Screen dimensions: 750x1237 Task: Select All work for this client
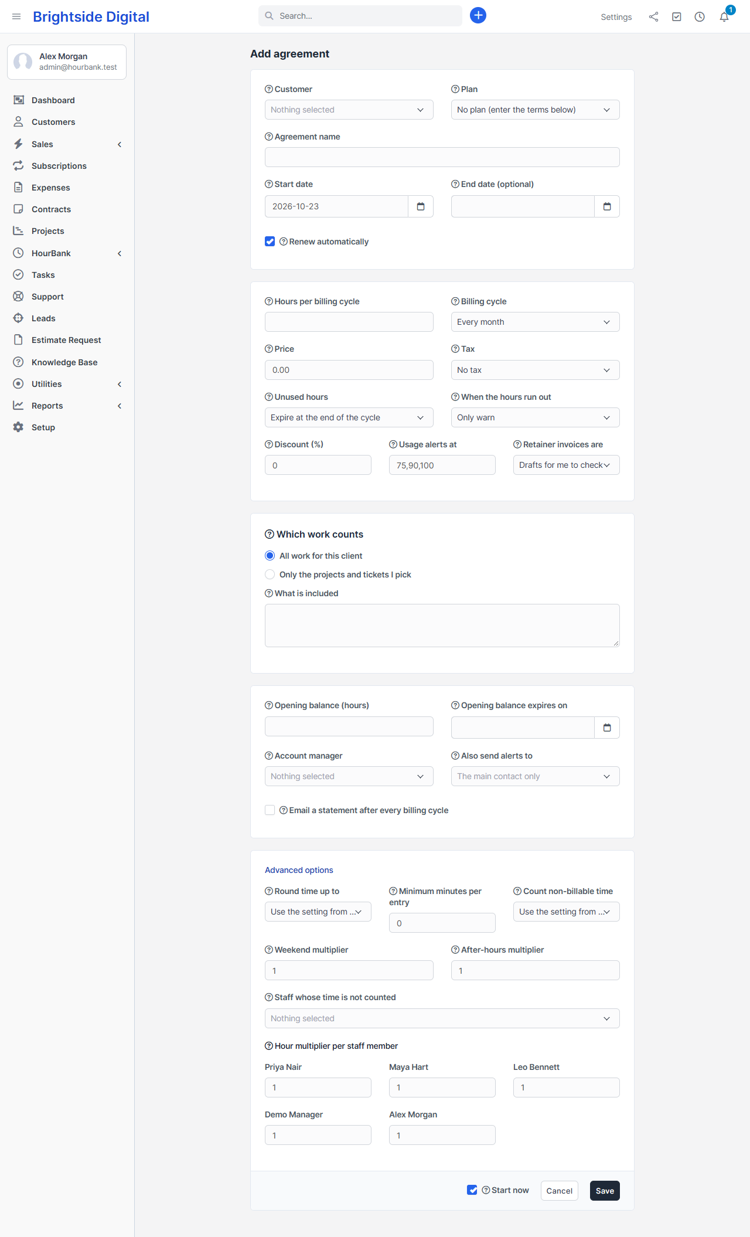pyautogui.click(x=270, y=556)
